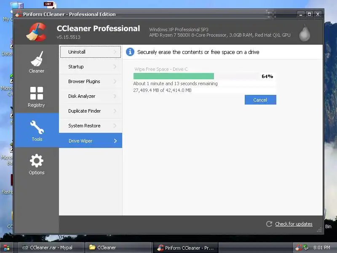Viewport: 337px width, 253px height.
Task: Open the Duplicate Finder tool
Action: coord(91,111)
